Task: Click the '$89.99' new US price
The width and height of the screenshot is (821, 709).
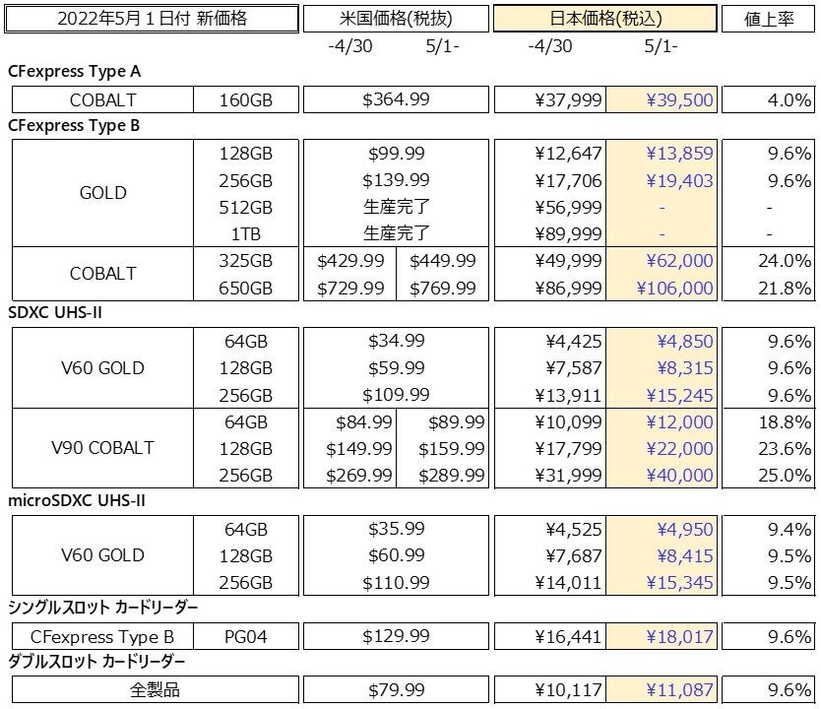Action: pos(457,422)
